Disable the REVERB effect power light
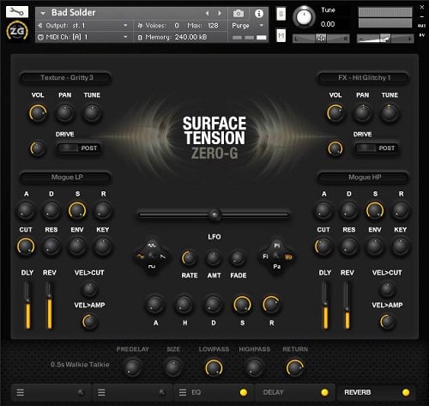Image resolution: width=429 pixels, height=406 pixels. pyautogui.click(x=406, y=392)
